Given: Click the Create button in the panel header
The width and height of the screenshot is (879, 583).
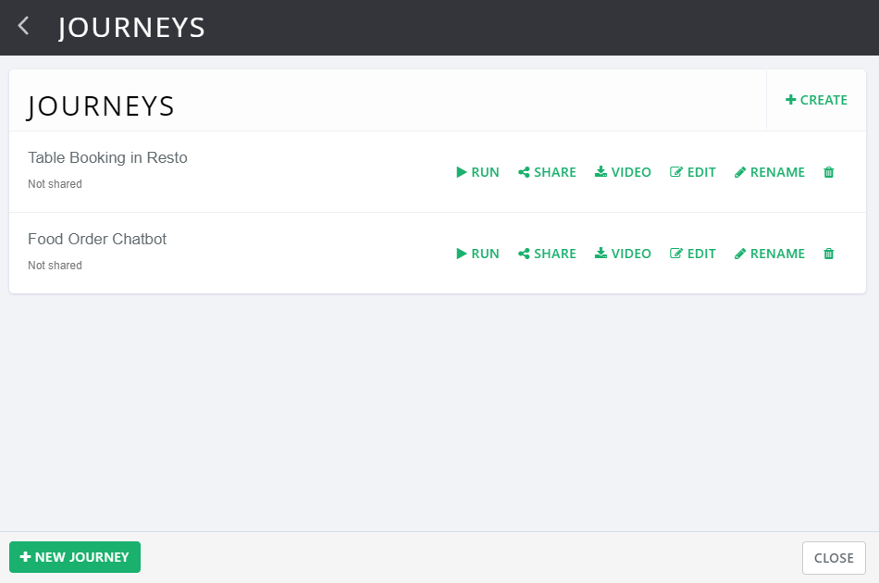Looking at the screenshot, I should point(816,100).
